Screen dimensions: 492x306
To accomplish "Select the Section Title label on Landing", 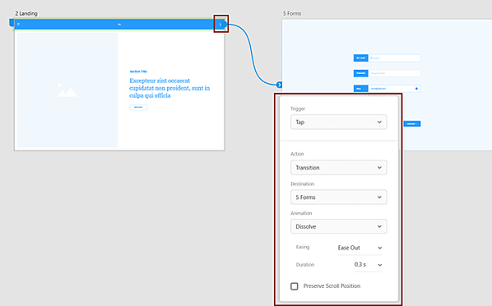I will 138,72.
